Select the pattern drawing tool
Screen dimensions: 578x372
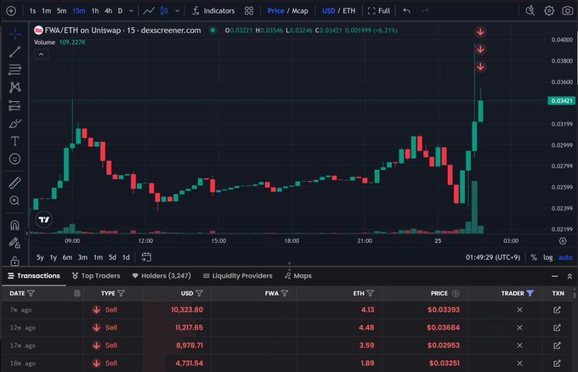tap(14, 87)
